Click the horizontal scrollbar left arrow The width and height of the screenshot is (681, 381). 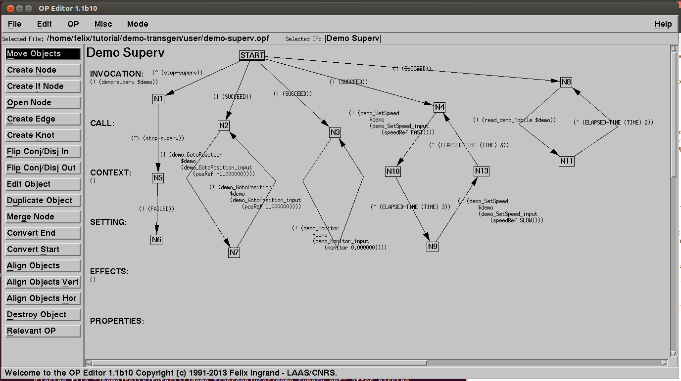tap(89, 363)
